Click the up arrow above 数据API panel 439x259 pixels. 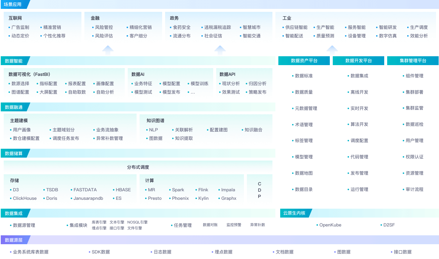tap(220, 51)
